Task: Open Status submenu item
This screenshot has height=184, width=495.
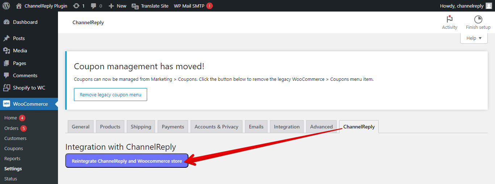Action: pos(11,179)
